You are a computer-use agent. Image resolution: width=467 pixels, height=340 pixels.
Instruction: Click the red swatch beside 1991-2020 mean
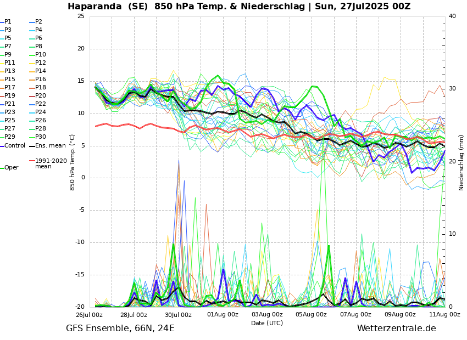click(x=32, y=161)
